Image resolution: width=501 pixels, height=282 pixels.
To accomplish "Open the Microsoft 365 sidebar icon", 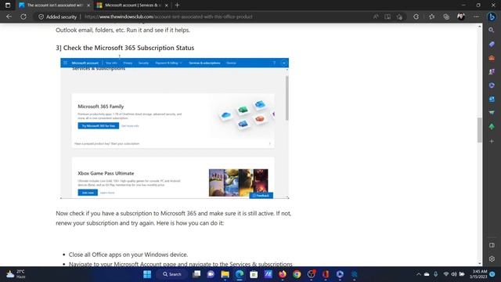I will tap(492, 85).
